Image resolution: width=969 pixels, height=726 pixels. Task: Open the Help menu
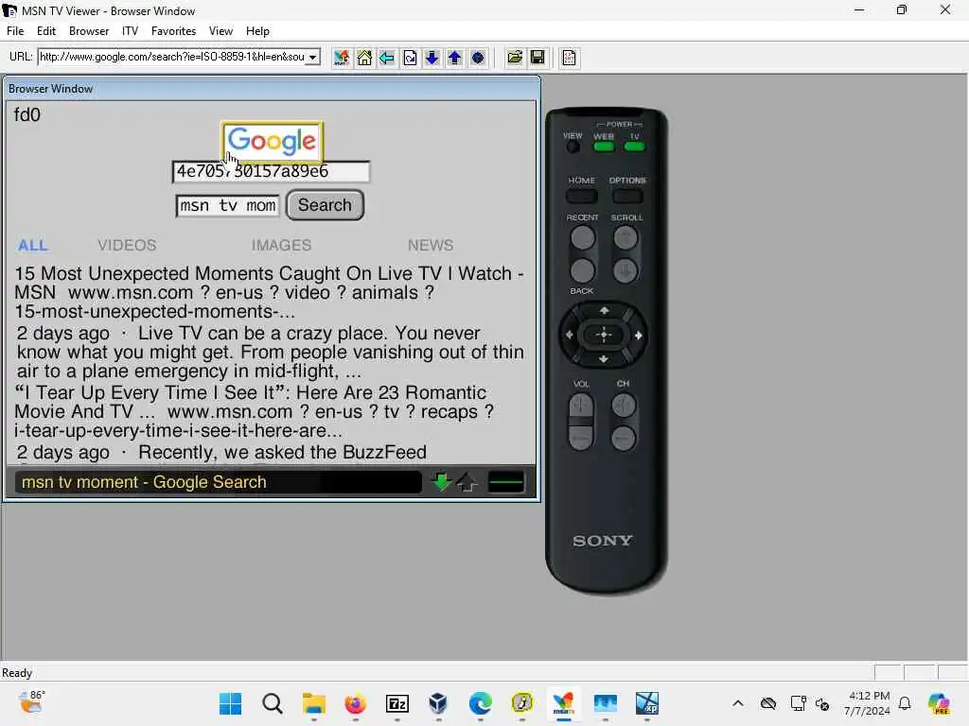tap(257, 31)
